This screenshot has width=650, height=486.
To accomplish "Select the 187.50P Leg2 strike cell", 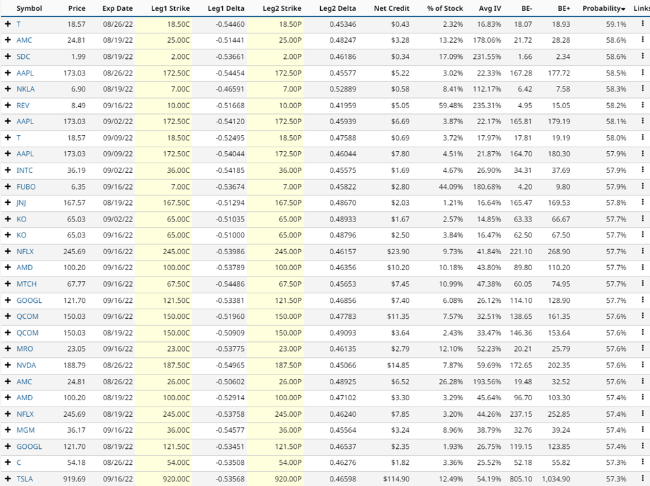I will (288, 365).
